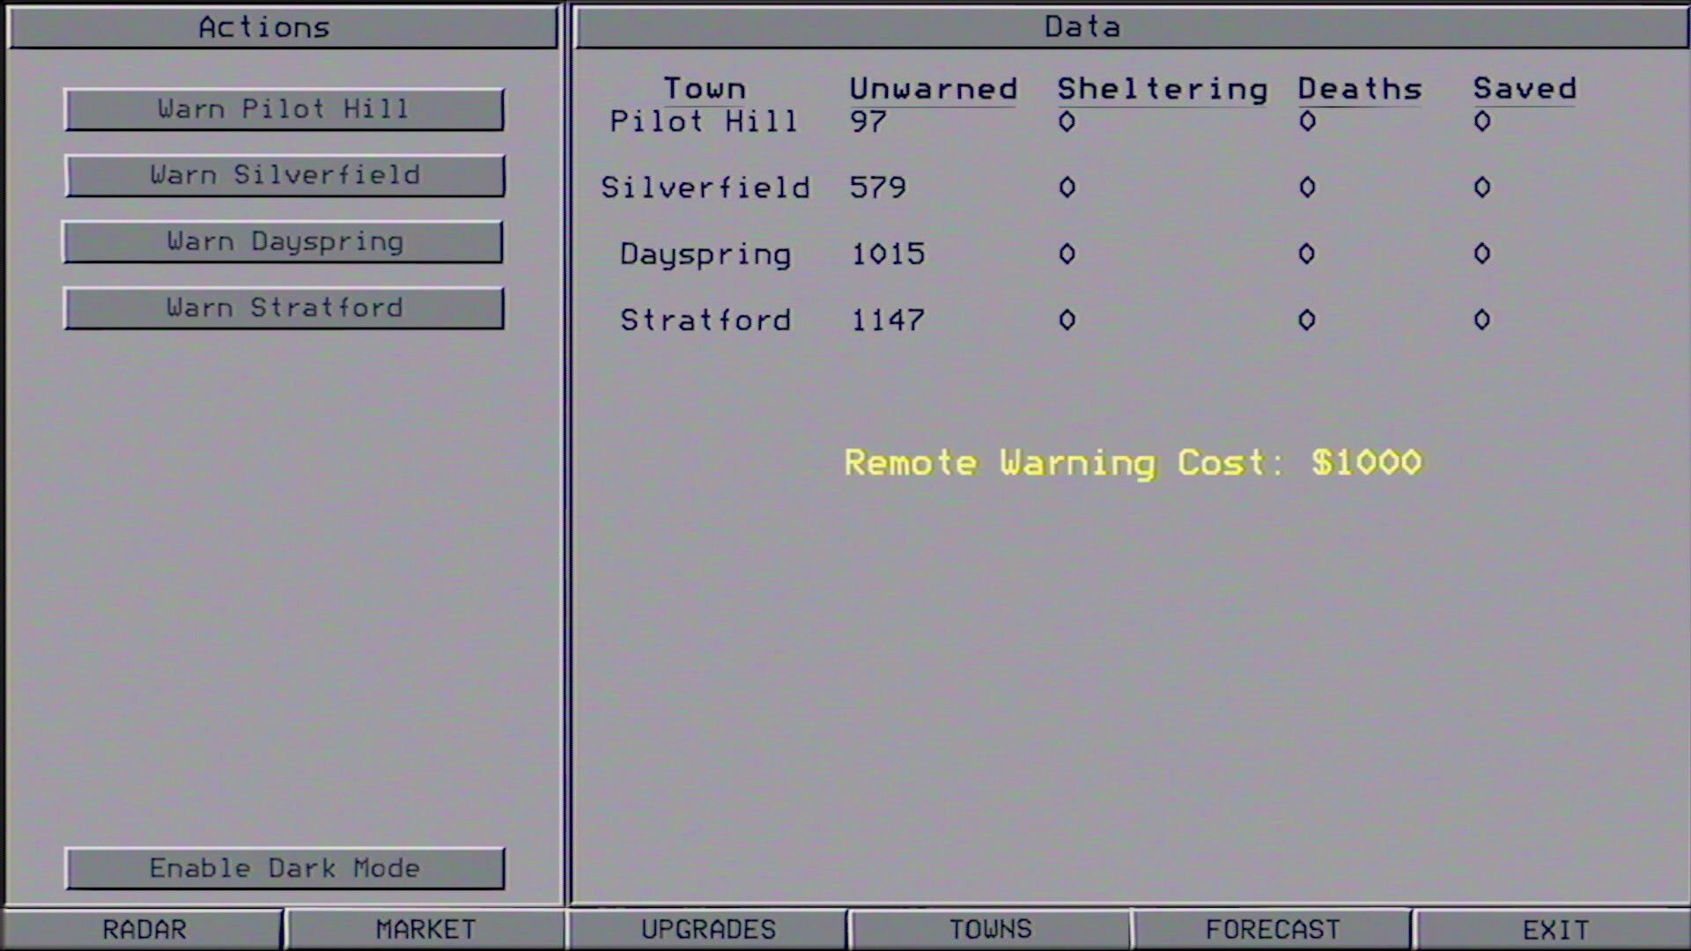Image resolution: width=1691 pixels, height=951 pixels.
Task: Click the Sheltering indicator for Pilot Hill
Action: click(1066, 122)
